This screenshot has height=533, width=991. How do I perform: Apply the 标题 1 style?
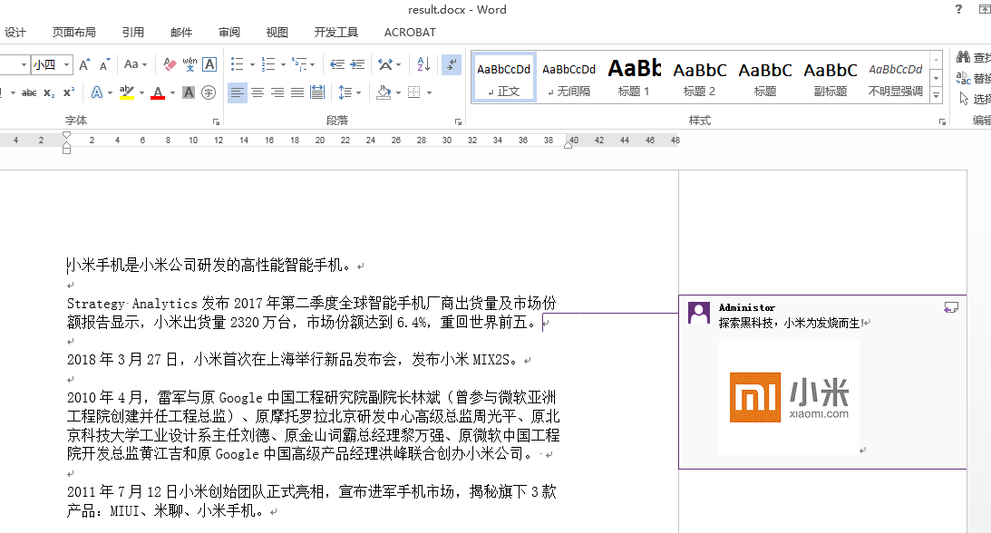tap(634, 76)
